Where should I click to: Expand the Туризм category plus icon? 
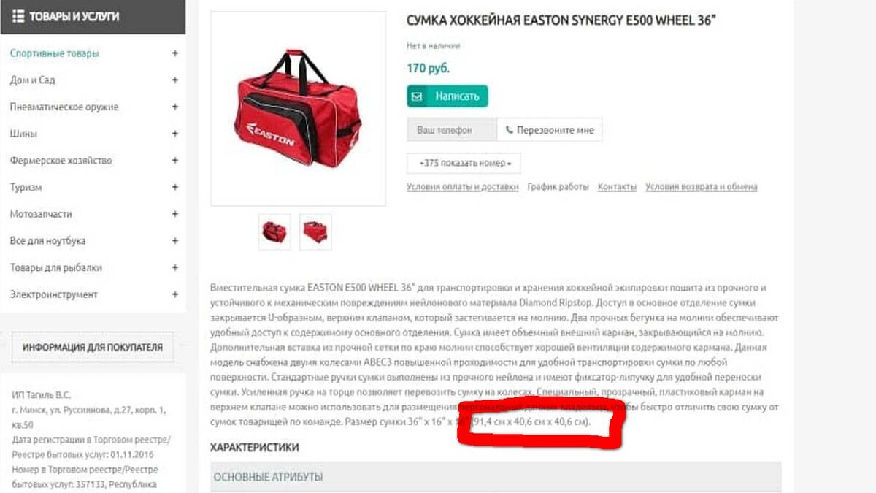[174, 187]
